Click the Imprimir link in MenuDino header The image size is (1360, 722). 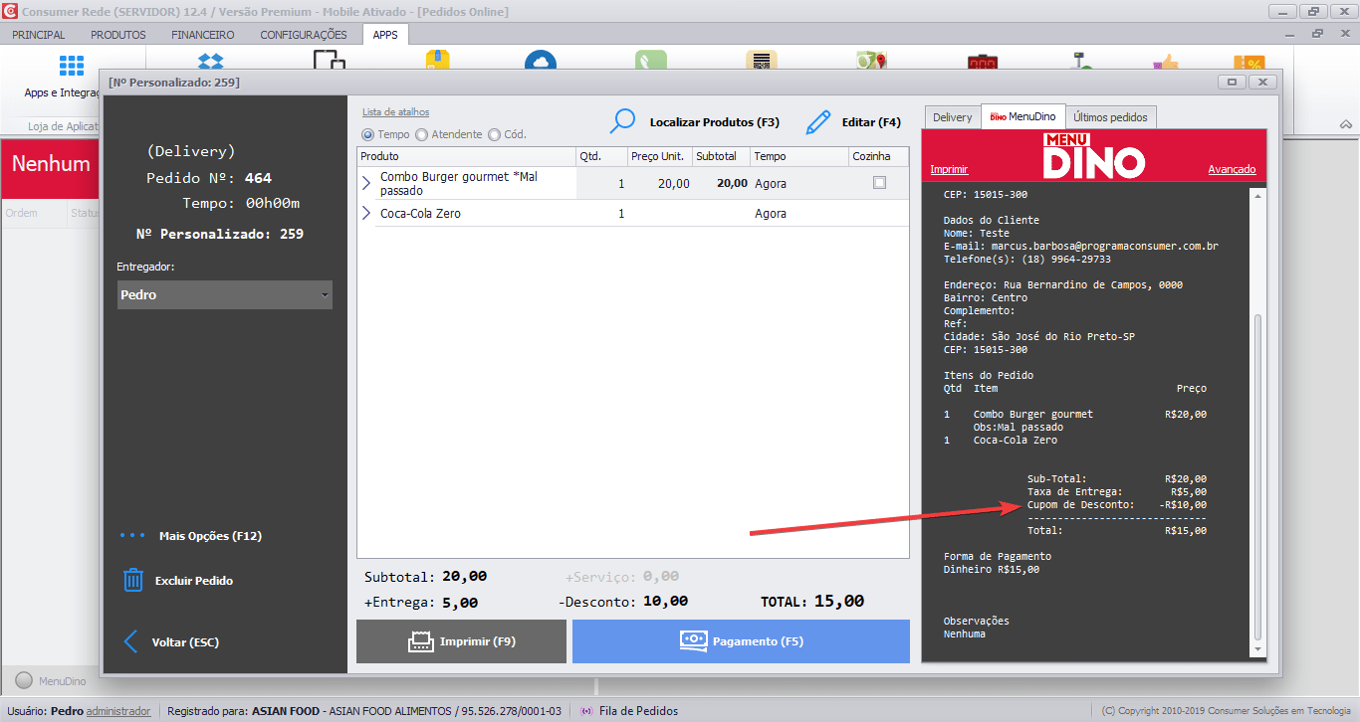(x=949, y=169)
